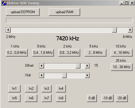This screenshot has width=135, height=108.
Task: Set attenuation to 0 dB
Action: tap(92, 98)
